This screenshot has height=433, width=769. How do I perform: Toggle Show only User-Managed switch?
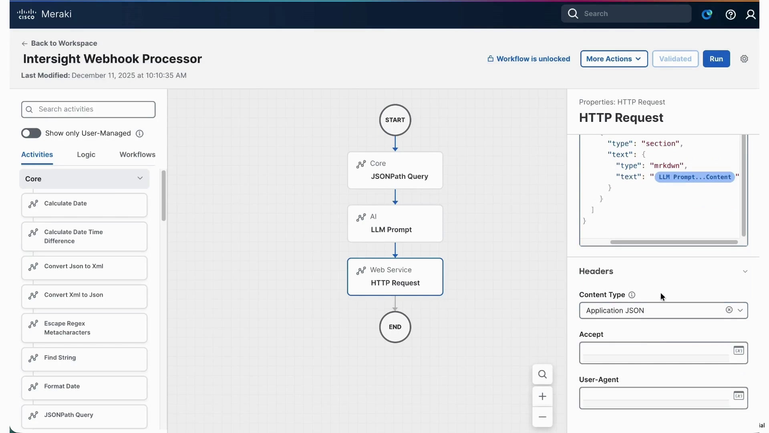point(31,133)
